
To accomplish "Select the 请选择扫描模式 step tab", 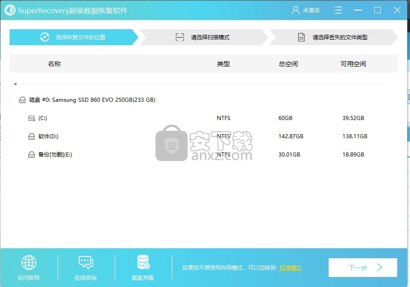I will (204, 37).
